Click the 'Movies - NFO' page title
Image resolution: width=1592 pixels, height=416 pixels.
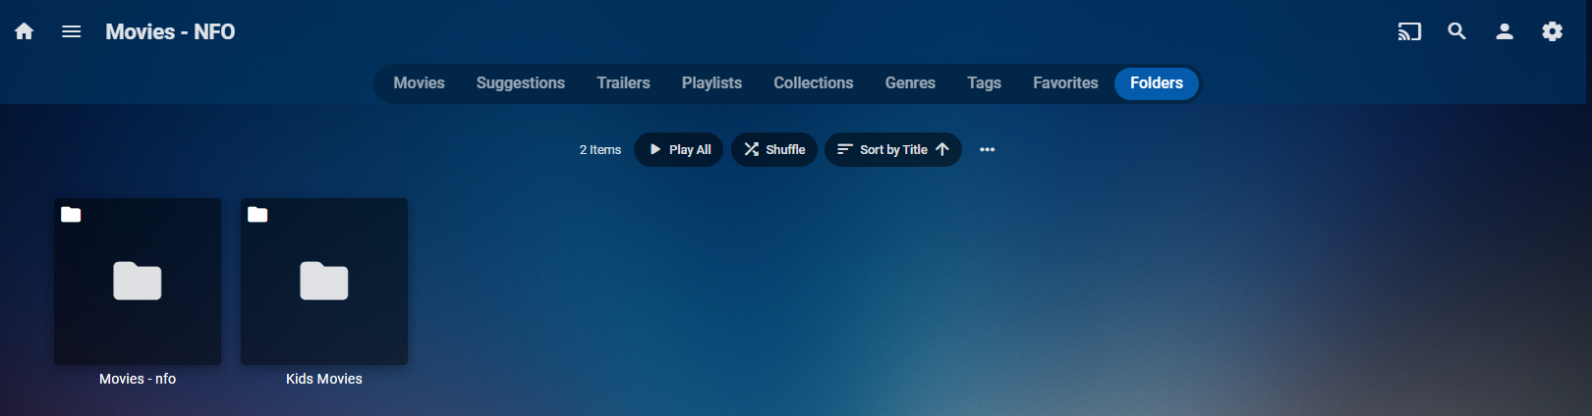click(171, 32)
